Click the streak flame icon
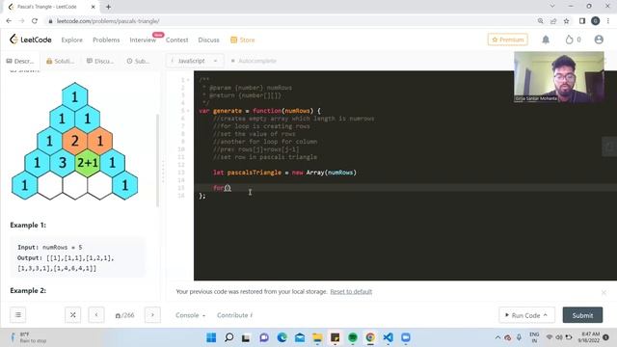The image size is (617, 347). point(569,40)
